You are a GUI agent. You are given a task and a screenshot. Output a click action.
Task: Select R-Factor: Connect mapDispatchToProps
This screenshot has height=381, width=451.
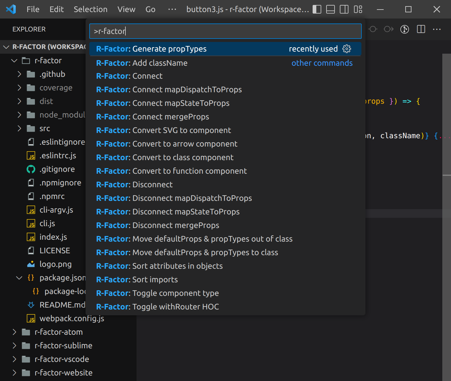coord(225,89)
